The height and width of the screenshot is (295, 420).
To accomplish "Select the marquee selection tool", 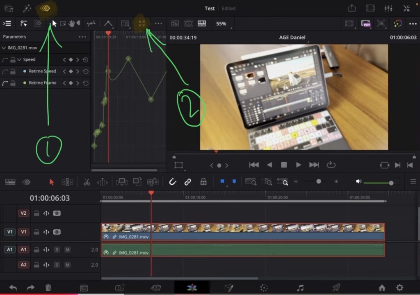I will 63,23.
